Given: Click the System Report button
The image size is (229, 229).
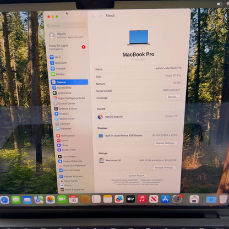Looking at the screenshot, I should [x=137, y=176].
